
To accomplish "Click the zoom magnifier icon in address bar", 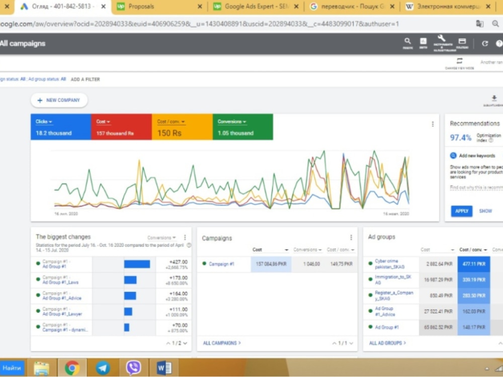I will (495, 24).
